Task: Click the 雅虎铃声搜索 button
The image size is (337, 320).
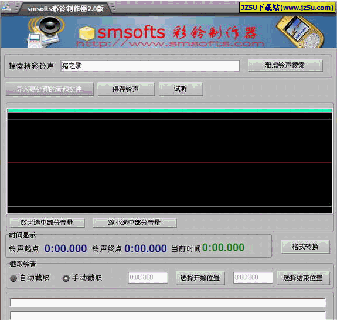Action: click(285, 65)
